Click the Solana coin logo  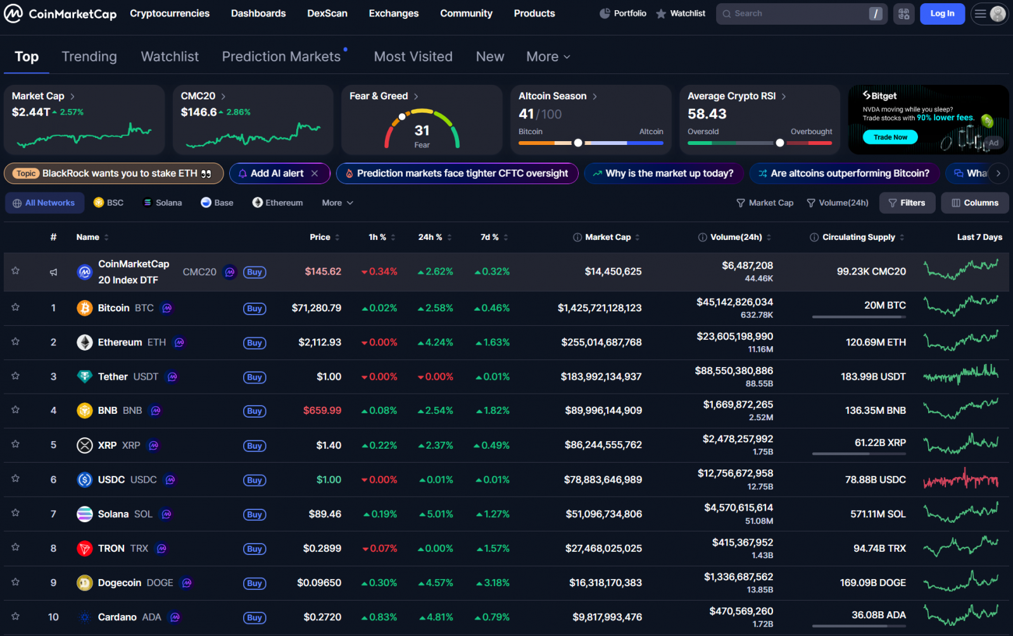(84, 514)
